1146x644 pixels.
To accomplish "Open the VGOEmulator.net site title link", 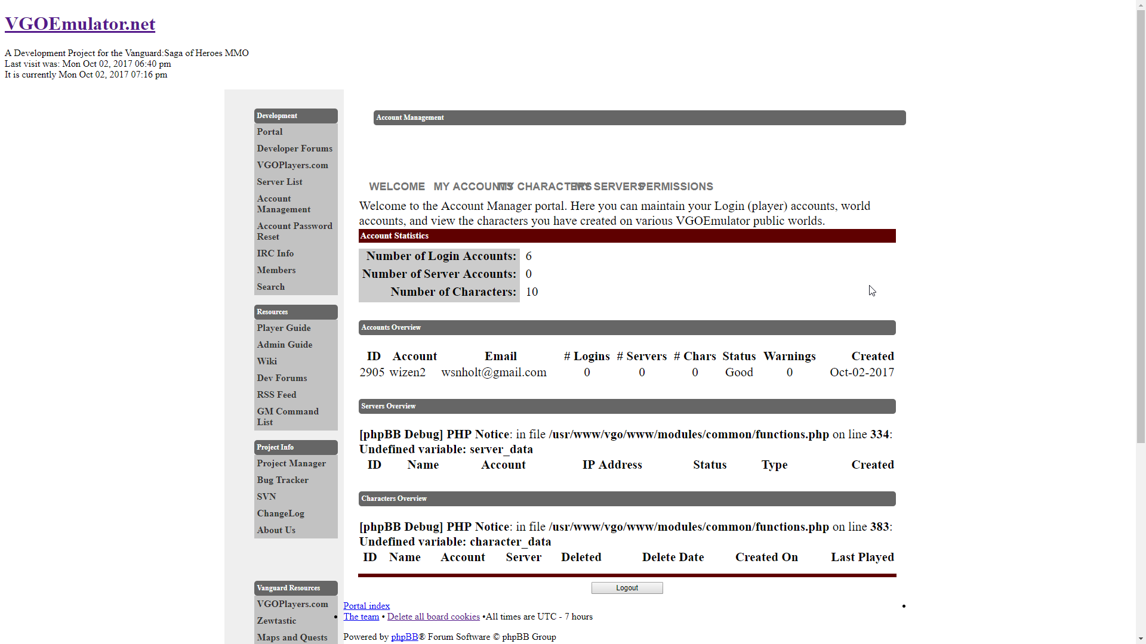I will pyautogui.click(x=80, y=24).
